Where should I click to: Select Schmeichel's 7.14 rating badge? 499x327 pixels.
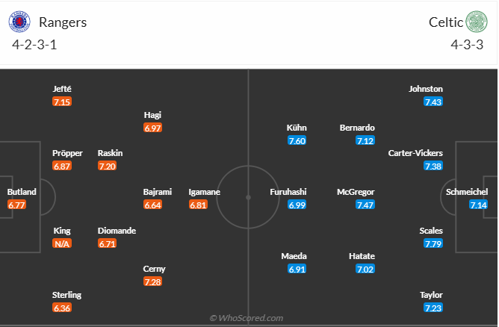tap(479, 205)
